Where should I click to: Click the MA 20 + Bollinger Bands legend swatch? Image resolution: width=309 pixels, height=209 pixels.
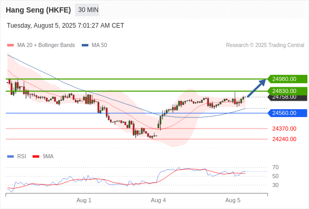point(10,45)
